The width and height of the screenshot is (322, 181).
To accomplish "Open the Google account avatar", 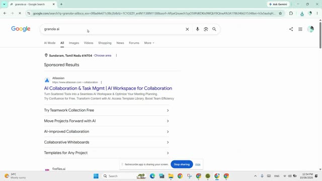I will (x=310, y=29).
